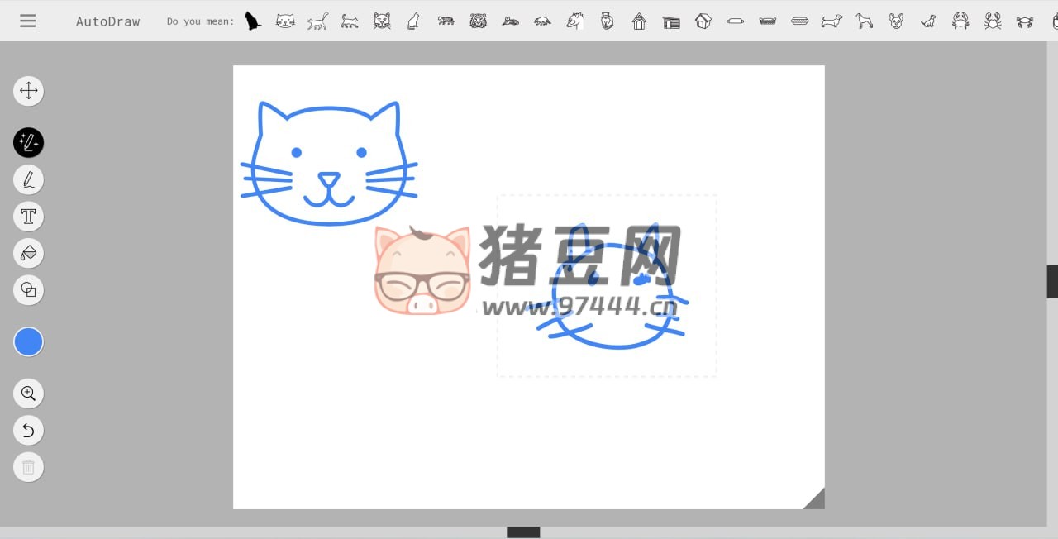Click the vertical scrollbar thumb
The height and width of the screenshot is (539, 1058).
tap(1052, 282)
